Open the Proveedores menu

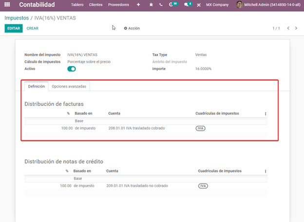point(118,5)
